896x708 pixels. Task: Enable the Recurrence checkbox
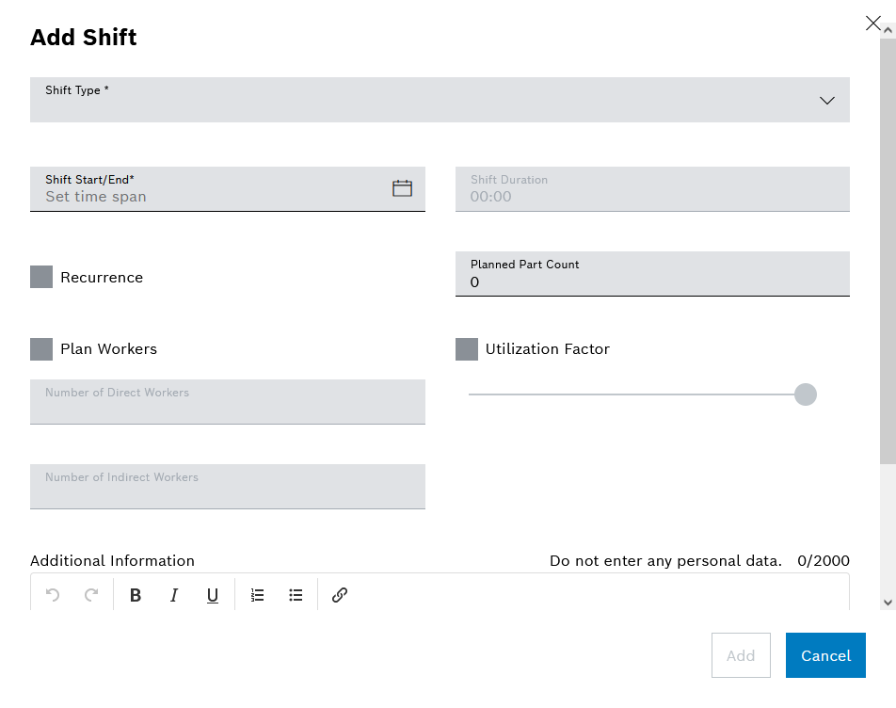(x=41, y=277)
